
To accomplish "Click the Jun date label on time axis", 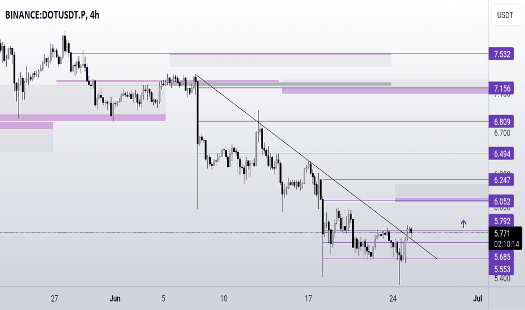I will click(115, 298).
